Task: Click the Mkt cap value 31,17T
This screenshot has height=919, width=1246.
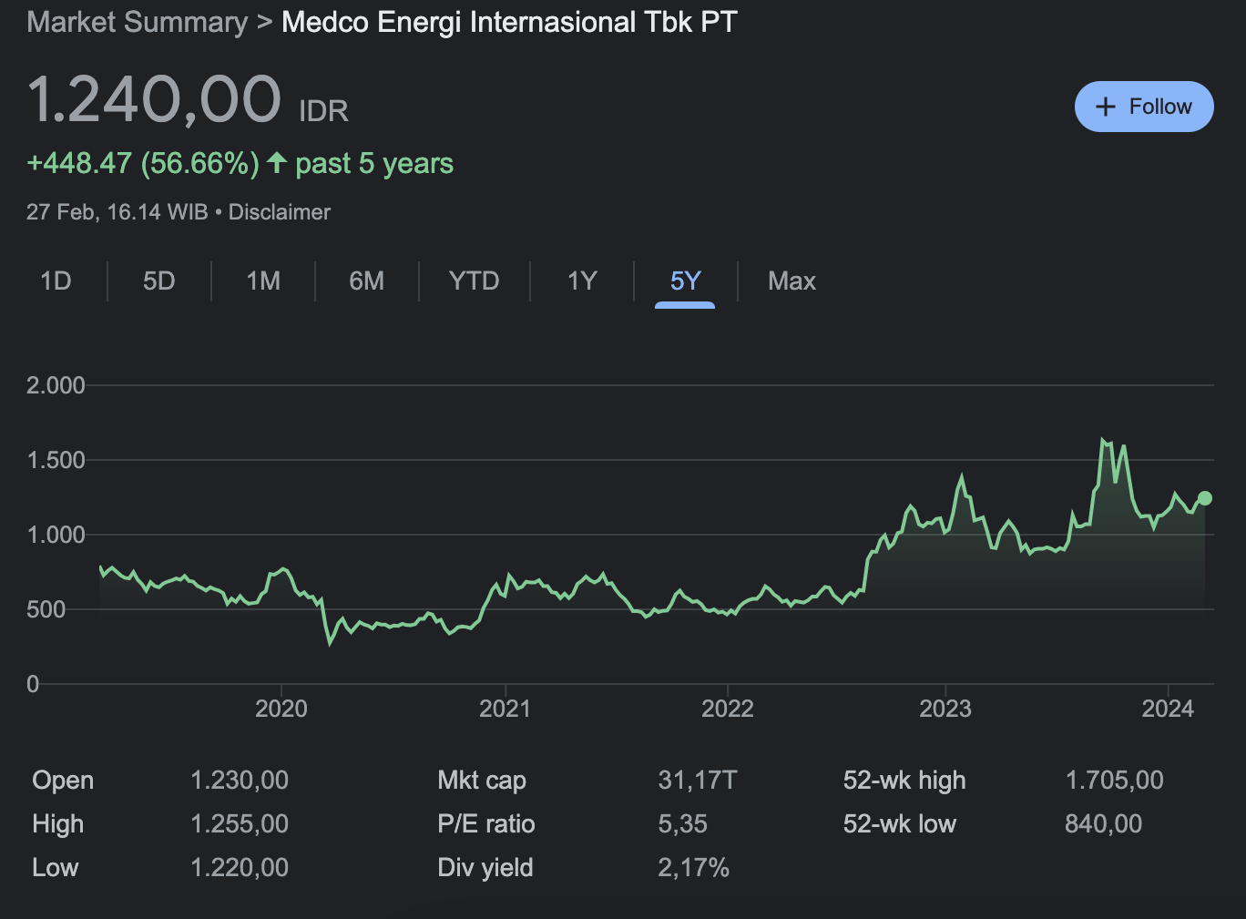Action: tap(697, 780)
